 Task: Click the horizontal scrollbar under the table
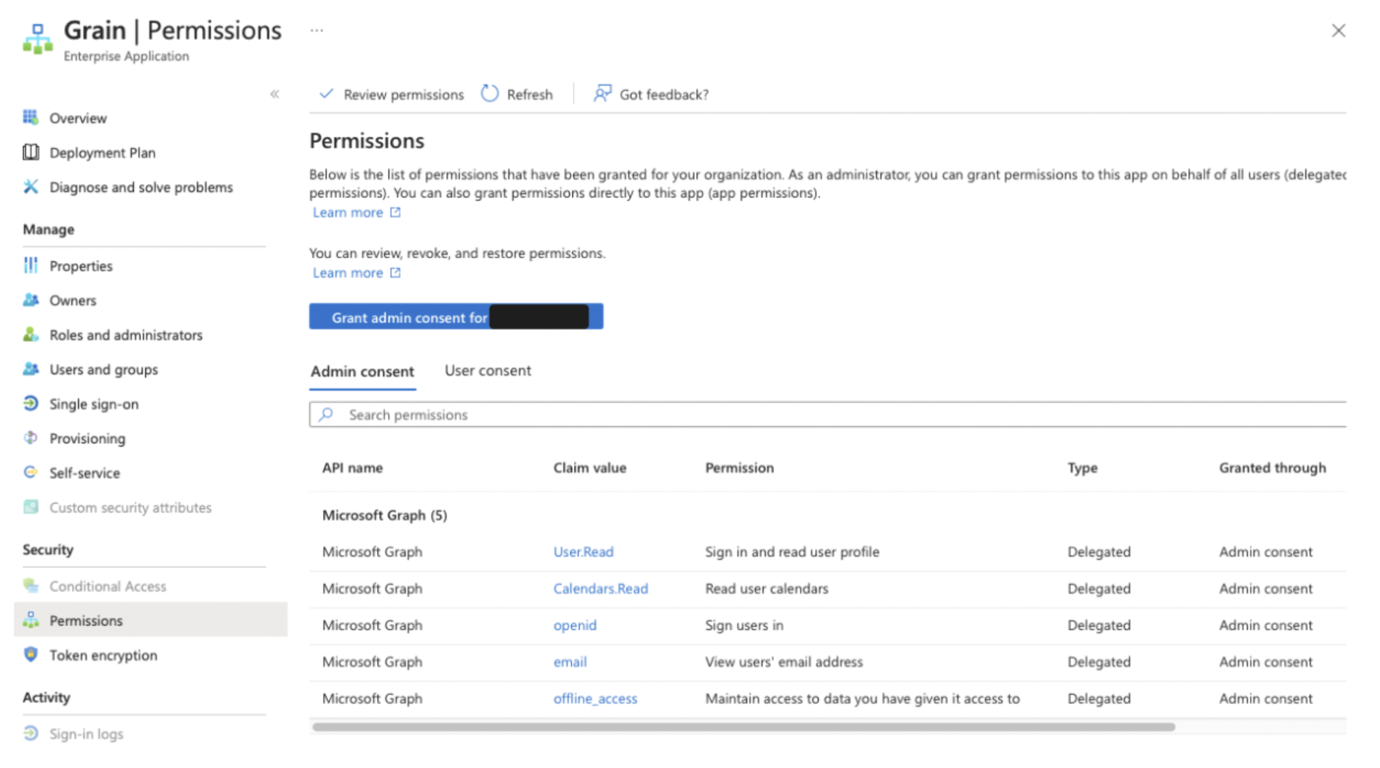[744, 727]
